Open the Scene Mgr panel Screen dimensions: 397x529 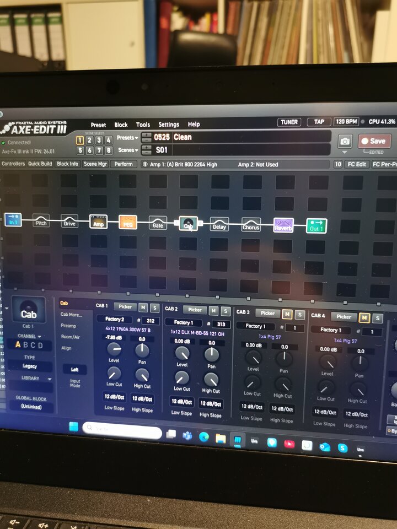click(95, 164)
